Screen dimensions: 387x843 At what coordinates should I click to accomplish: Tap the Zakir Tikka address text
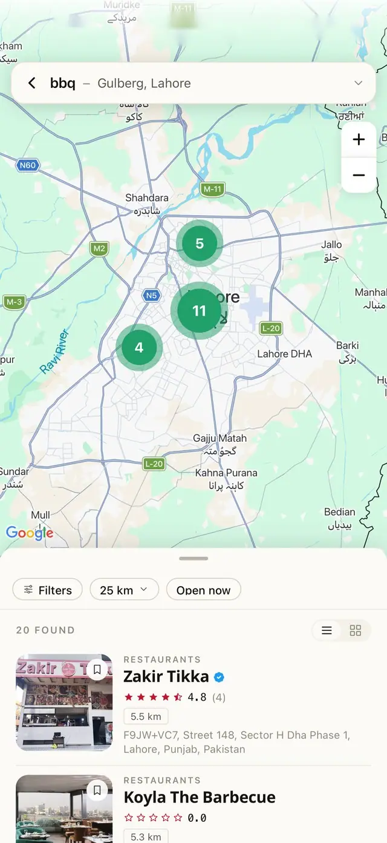pos(237,742)
